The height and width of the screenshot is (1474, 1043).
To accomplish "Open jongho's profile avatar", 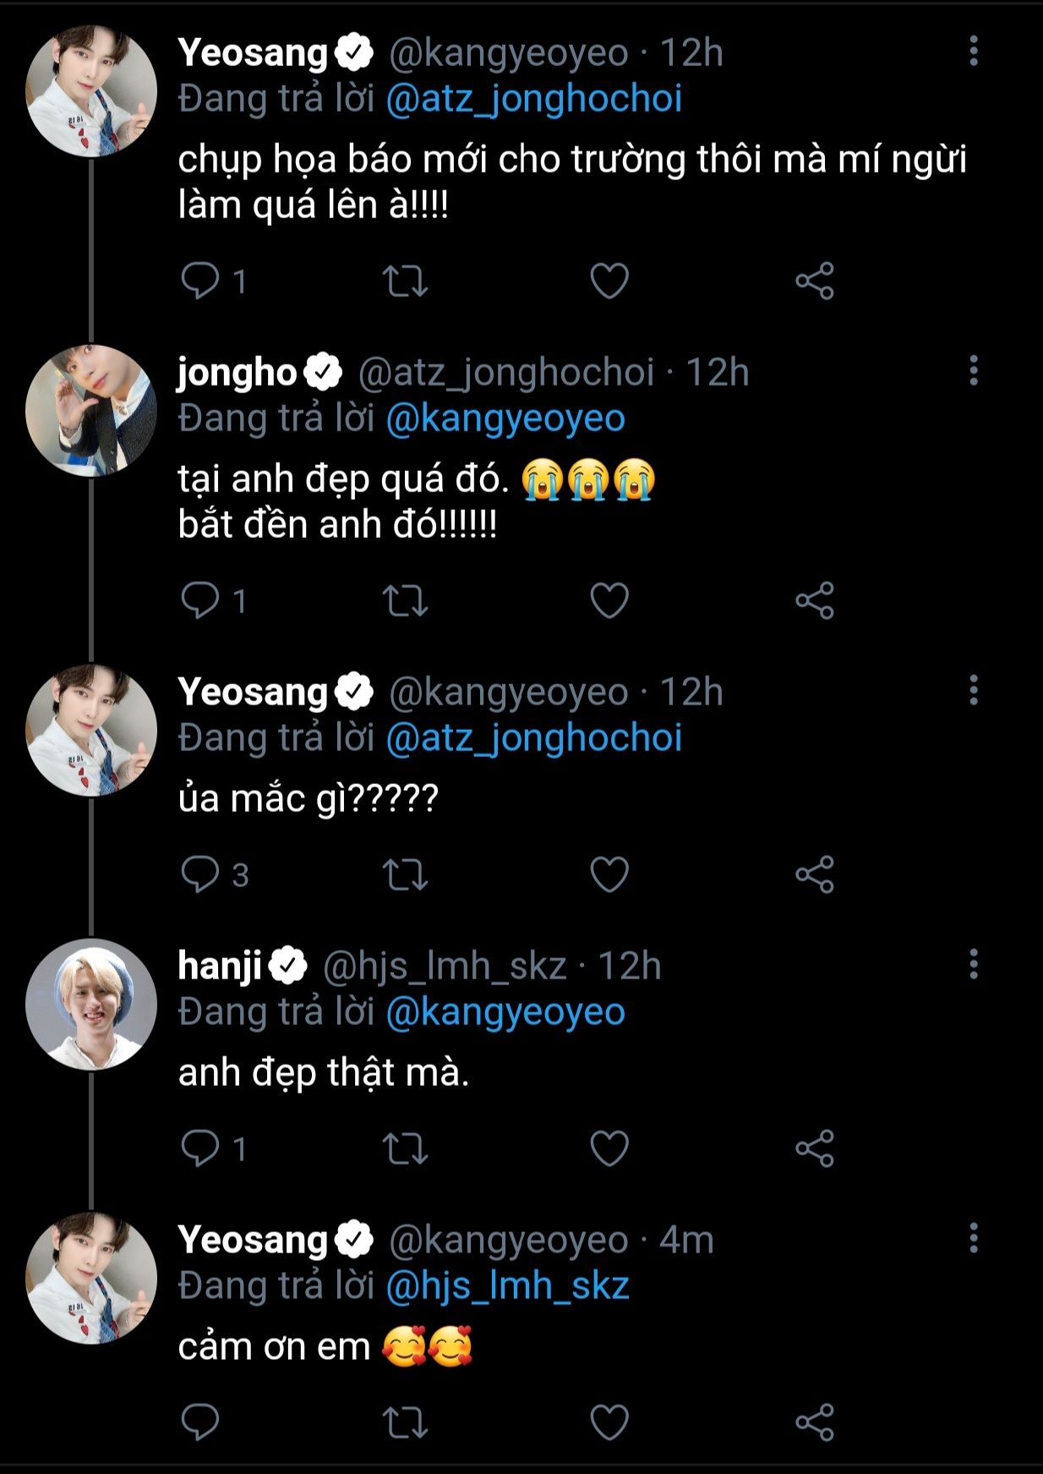I will [91, 410].
